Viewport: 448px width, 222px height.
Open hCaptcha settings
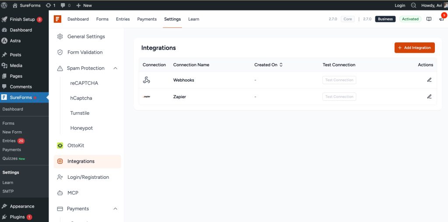pyautogui.click(x=81, y=98)
